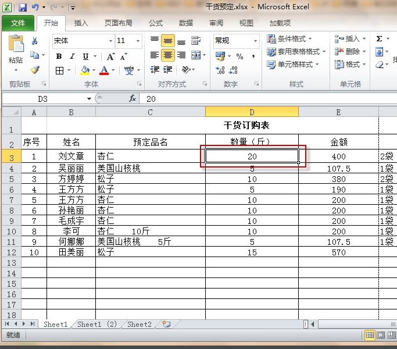This screenshot has height=349, width=397.
Task: Click Merge and Center icon
Action: (196, 55)
